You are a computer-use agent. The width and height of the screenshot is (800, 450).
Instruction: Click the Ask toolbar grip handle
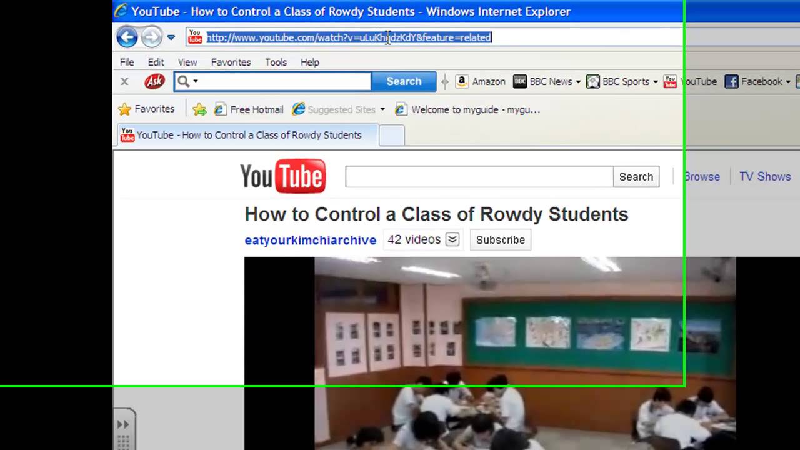point(444,81)
